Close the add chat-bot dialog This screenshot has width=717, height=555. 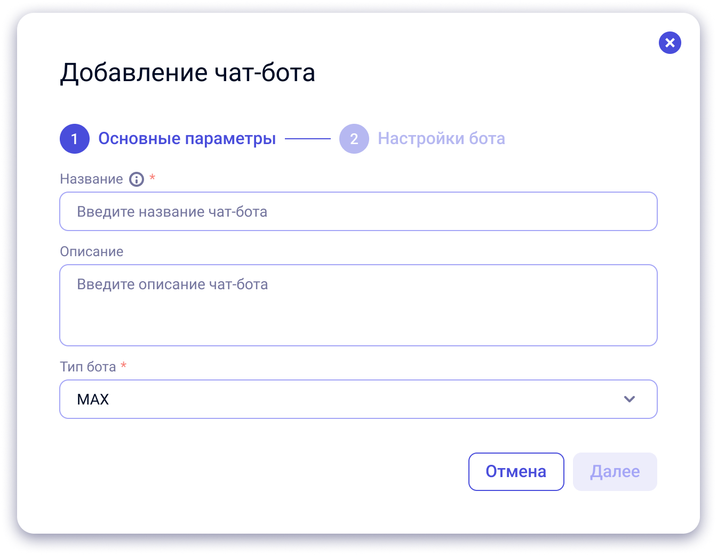pyautogui.click(x=670, y=43)
